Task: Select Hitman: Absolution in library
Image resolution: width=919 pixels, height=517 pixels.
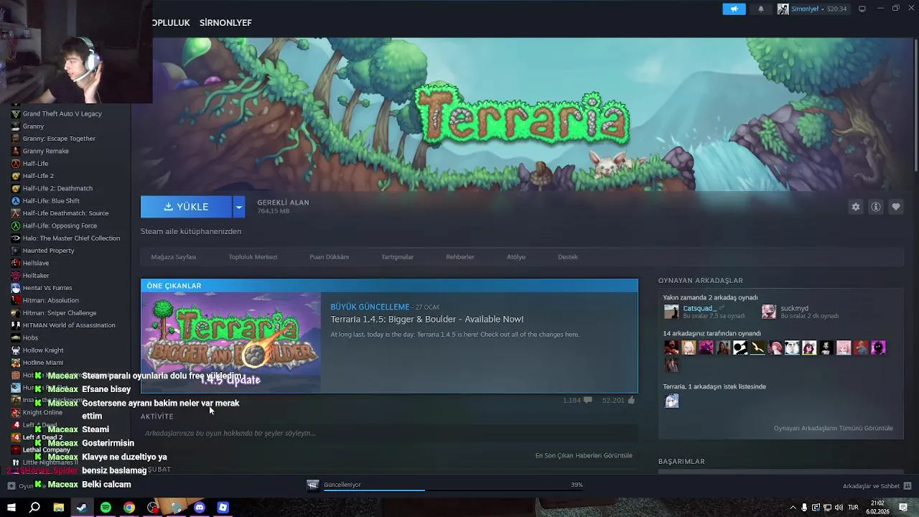Action: [50, 301]
